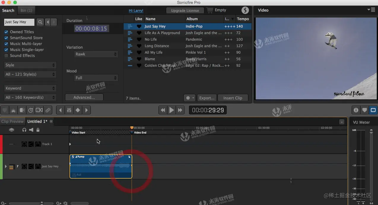
Task: Click the headphones icon in the track header
Action: 24,130
